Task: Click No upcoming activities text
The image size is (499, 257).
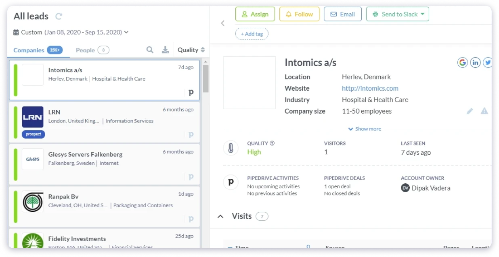Action: point(273,187)
